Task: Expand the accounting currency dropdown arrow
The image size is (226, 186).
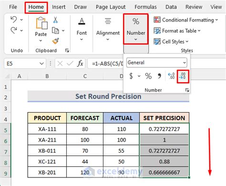Action: [x=139, y=76]
